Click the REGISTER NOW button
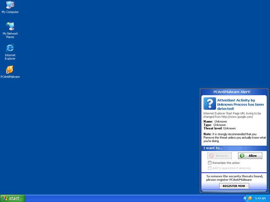Image resolution: width=270 pixels, height=202 pixels. [234, 186]
